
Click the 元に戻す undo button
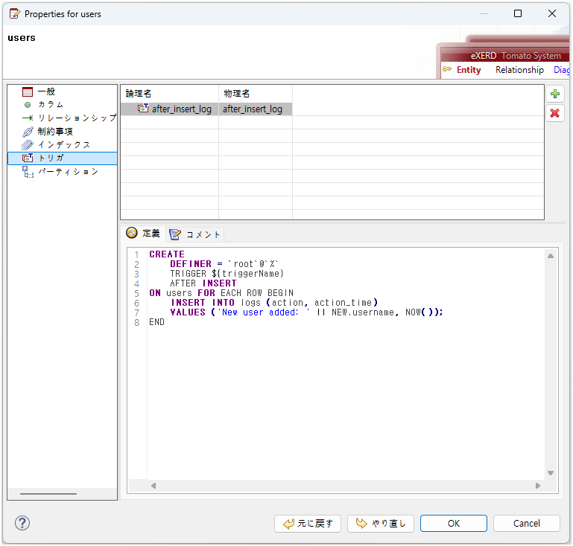308,524
